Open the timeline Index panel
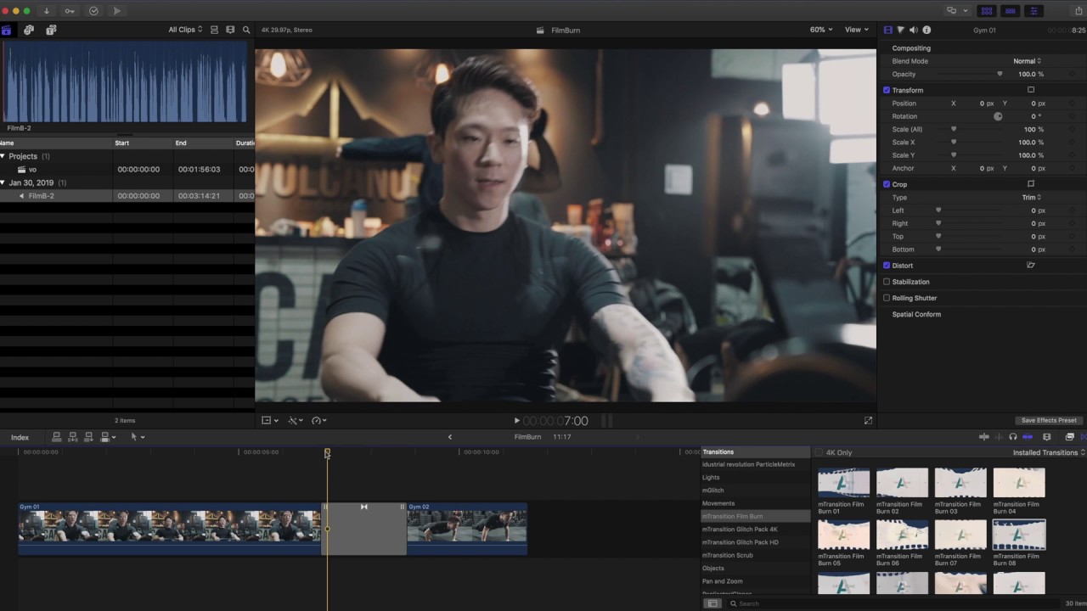The height and width of the screenshot is (611, 1087). pos(20,437)
